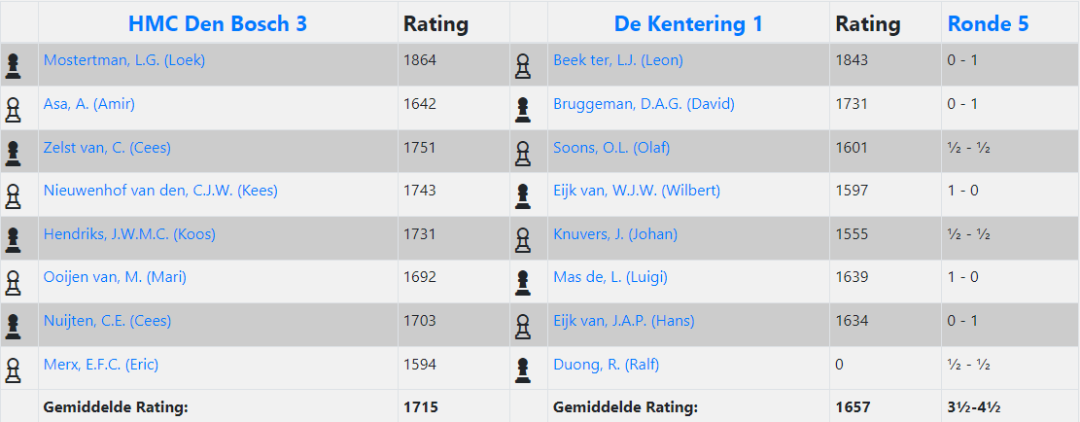Image resolution: width=1080 pixels, height=422 pixels.
Task: Click white pawn icon beside Merx, E.F.C.
Action: [13, 369]
